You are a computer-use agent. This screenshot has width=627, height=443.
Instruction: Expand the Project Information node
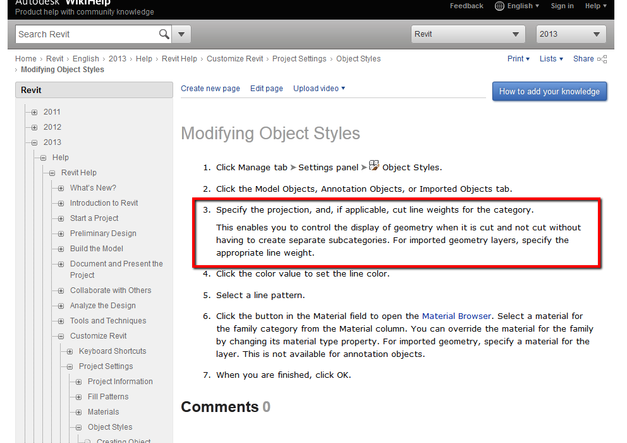(78, 382)
